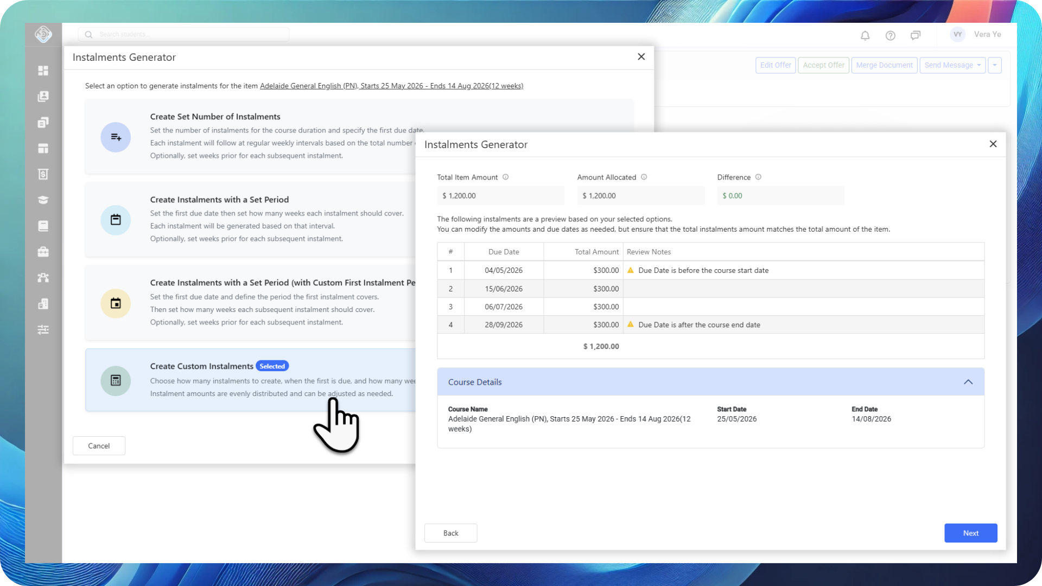Click due date 06/07/2026
This screenshot has height=586, width=1042.
click(x=504, y=307)
